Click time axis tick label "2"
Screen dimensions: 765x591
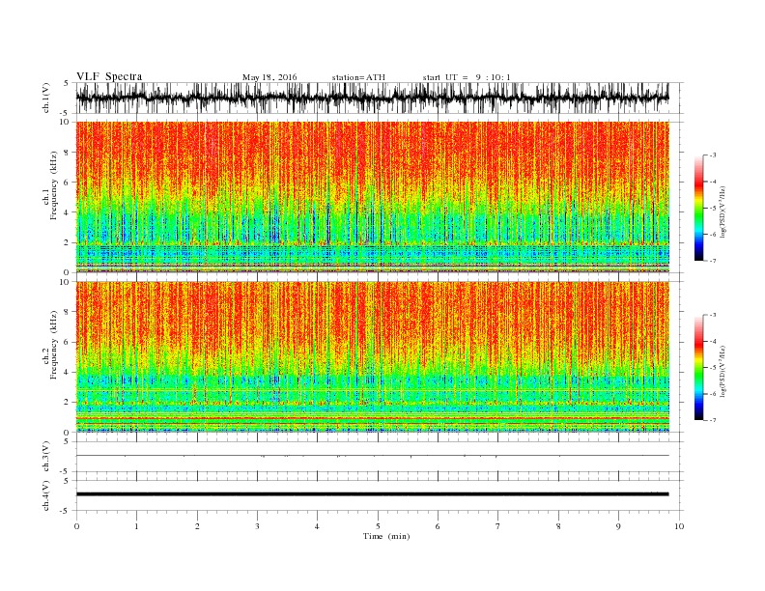pos(197,526)
